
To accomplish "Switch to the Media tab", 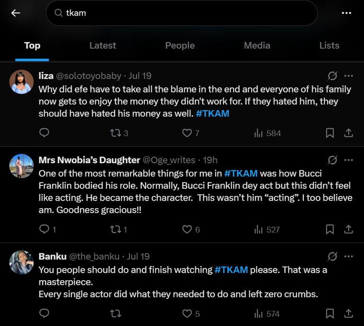I will point(257,45).
